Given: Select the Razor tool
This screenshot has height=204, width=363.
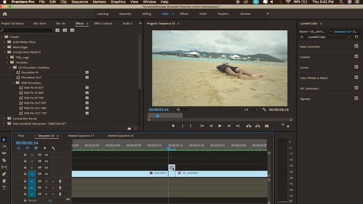Looking at the screenshot, I should [x=4, y=160].
